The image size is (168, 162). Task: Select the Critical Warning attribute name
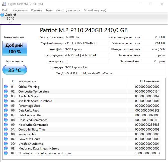point(29,87)
